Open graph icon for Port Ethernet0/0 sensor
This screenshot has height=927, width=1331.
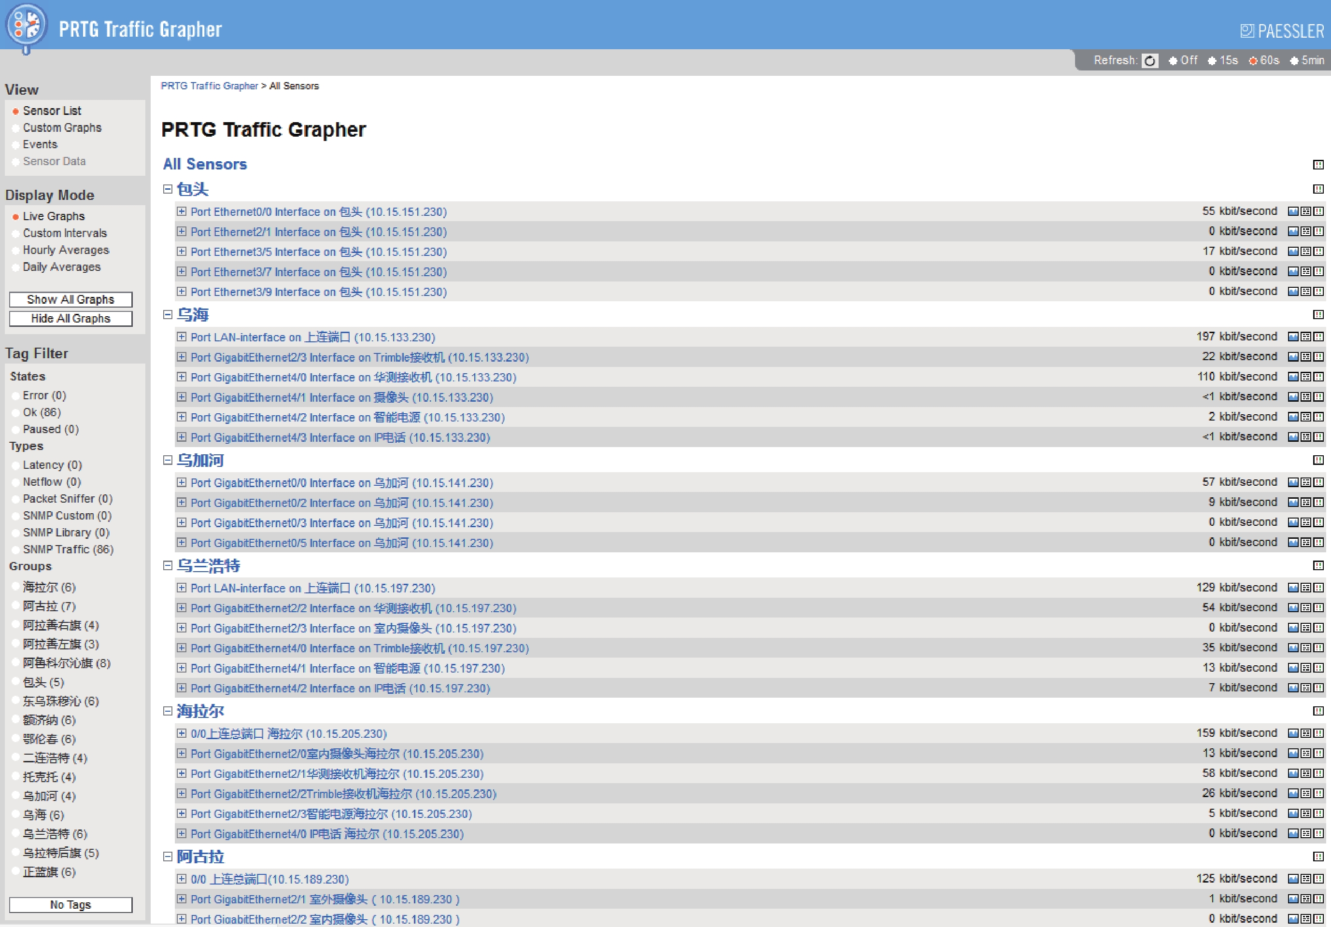tap(1293, 211)
